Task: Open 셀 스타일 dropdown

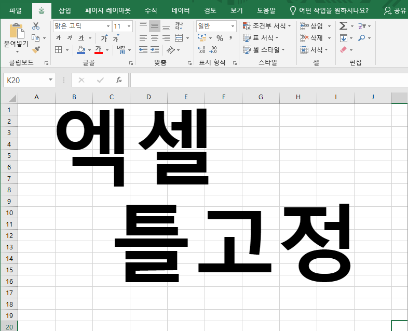Action: [264, 49]
